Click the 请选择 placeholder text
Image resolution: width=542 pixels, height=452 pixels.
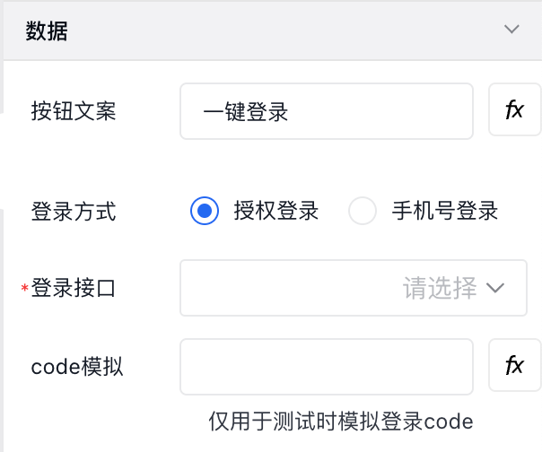pos(440,288)
